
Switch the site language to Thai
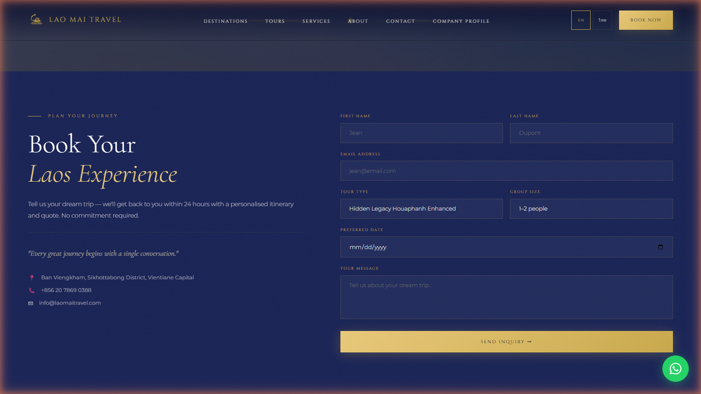tap(602, 20)
